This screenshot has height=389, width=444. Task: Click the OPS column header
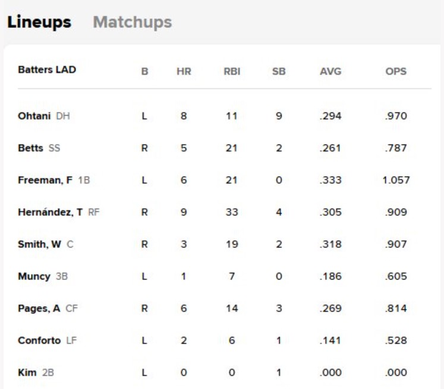point(396,71)
